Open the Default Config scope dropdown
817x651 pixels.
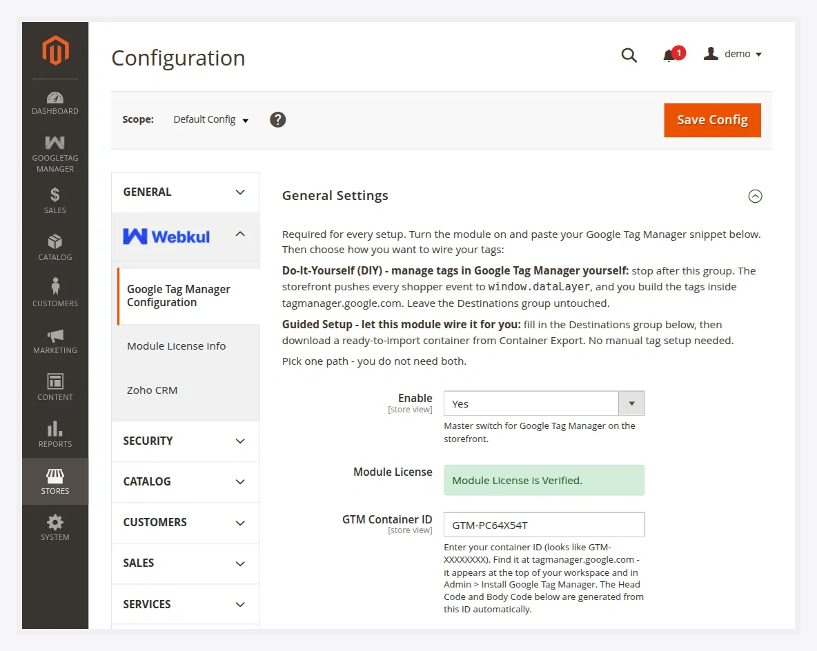point(211,120)
